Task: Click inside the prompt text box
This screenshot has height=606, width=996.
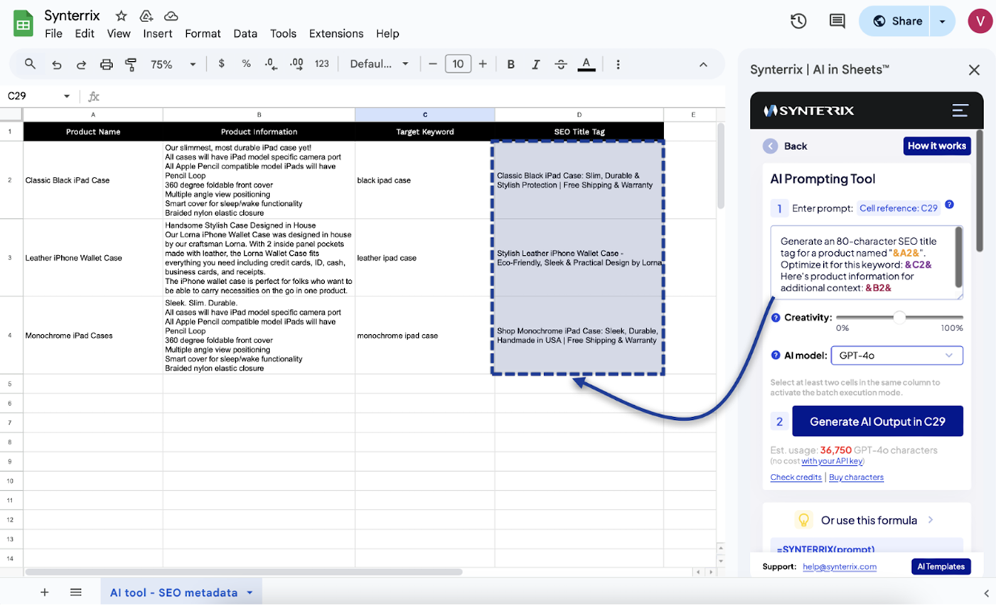Action: tap(864, 263)
